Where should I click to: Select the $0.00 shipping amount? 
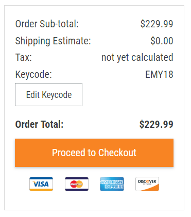[162, 41]
